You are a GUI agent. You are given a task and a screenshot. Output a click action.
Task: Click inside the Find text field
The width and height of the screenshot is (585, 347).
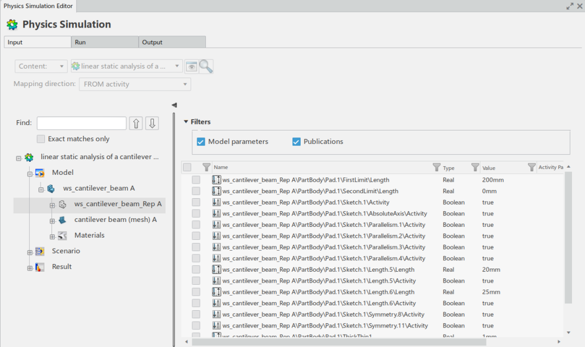(x=81, y=123)
